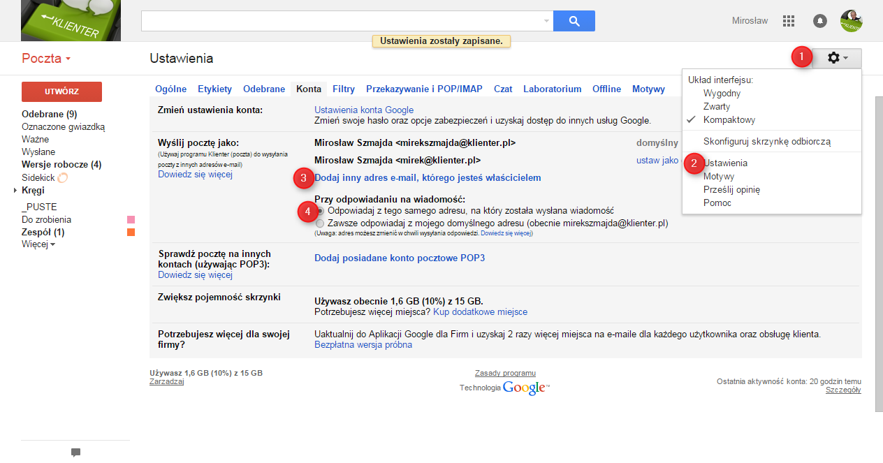Open the Poczta dropdown

coord(46,59)
